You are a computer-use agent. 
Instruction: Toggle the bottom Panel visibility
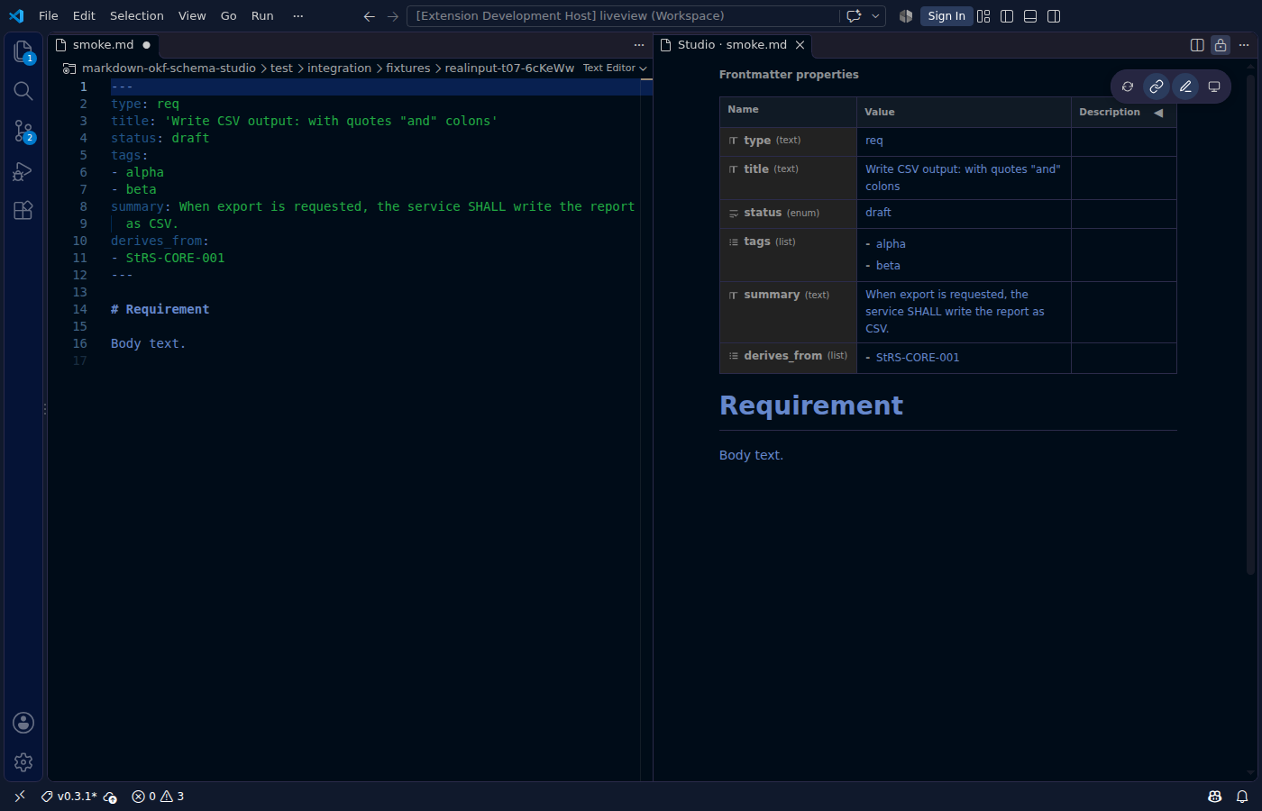pos(1030,16)
